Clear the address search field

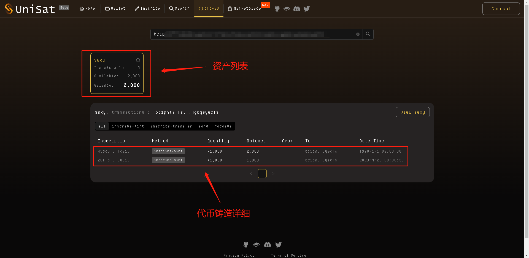(x=358, y=34)
